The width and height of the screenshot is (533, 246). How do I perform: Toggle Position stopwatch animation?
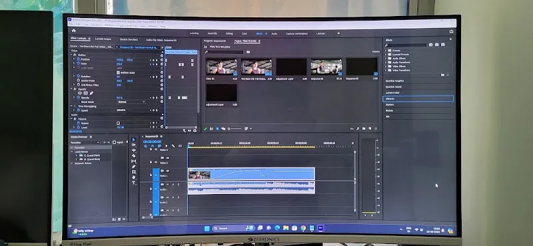point(78,59)
